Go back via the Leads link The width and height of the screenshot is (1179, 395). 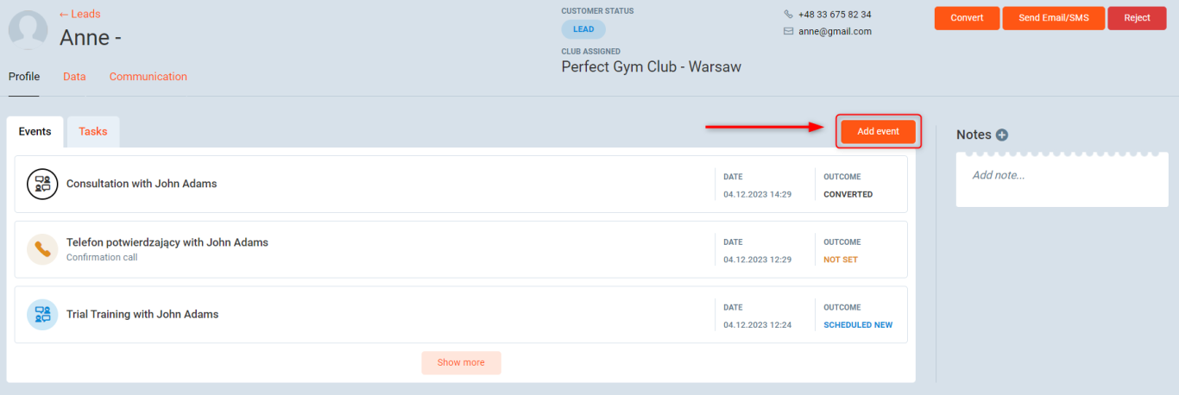point(79,14)
